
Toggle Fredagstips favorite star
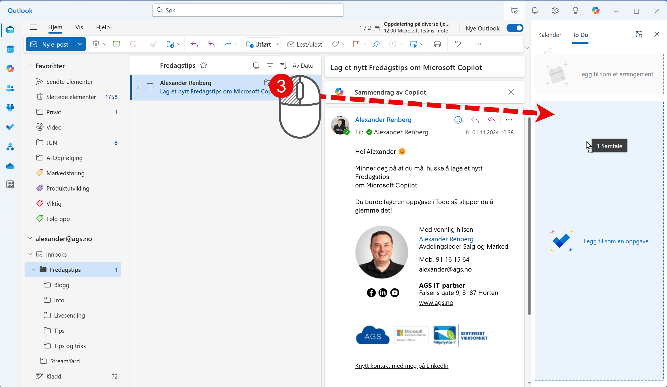(x=203, y=65)
